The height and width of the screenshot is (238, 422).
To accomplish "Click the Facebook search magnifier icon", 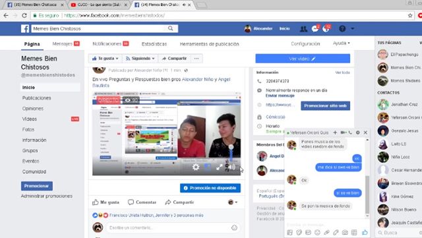I will (x=170, y=28).
